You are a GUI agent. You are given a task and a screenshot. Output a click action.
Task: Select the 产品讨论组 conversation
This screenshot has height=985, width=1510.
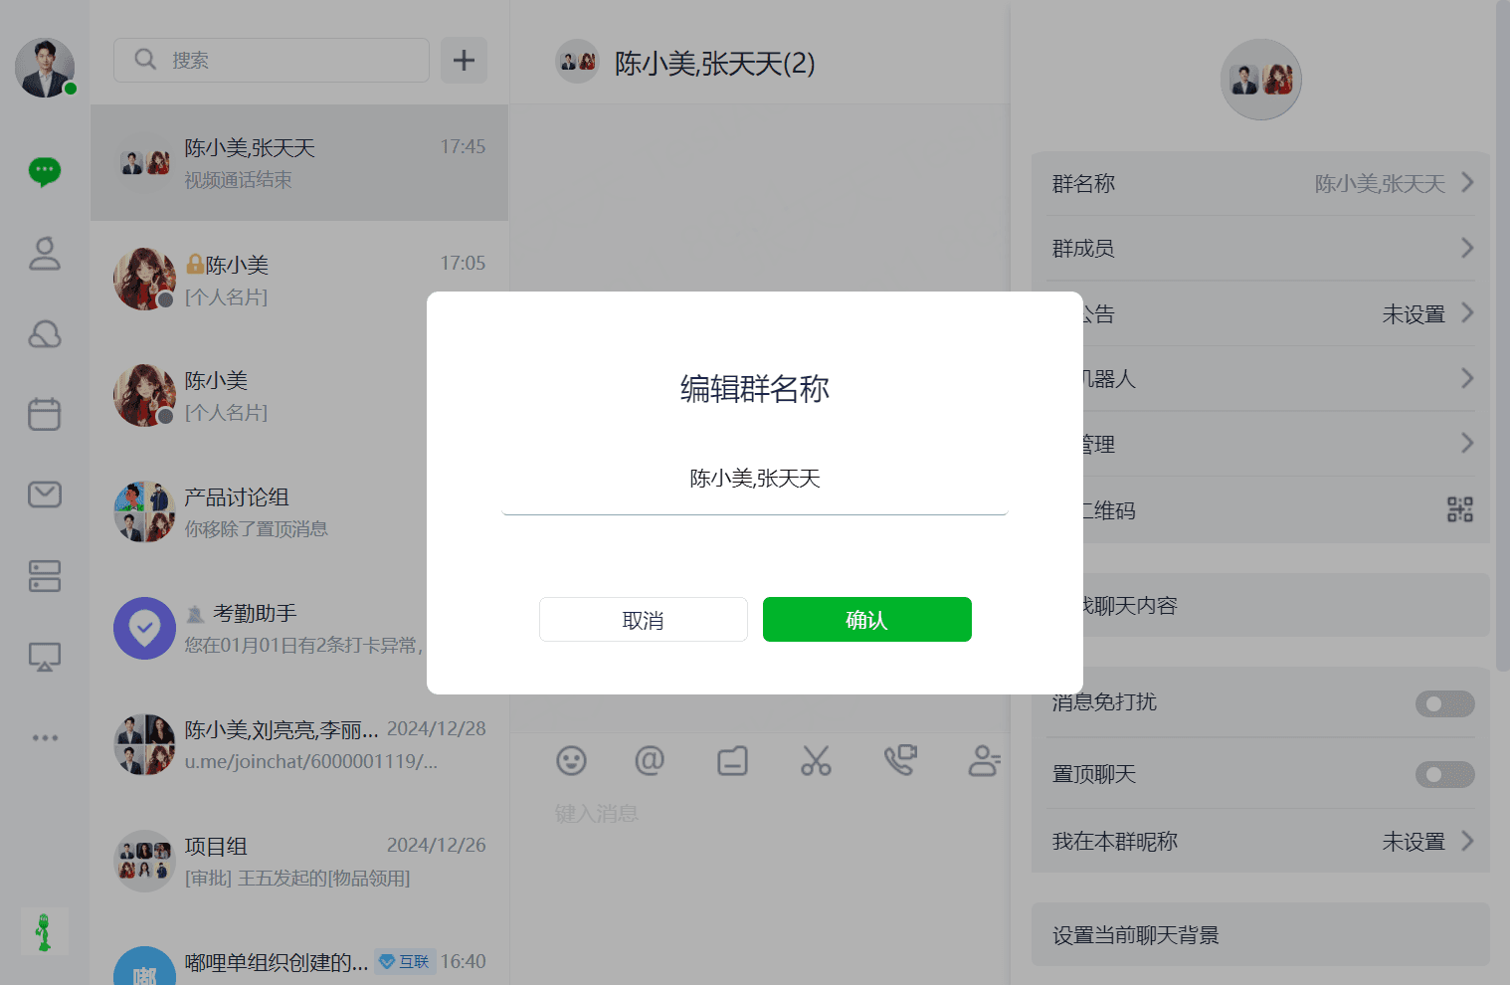pyautogui.click(x=299, y=512)
